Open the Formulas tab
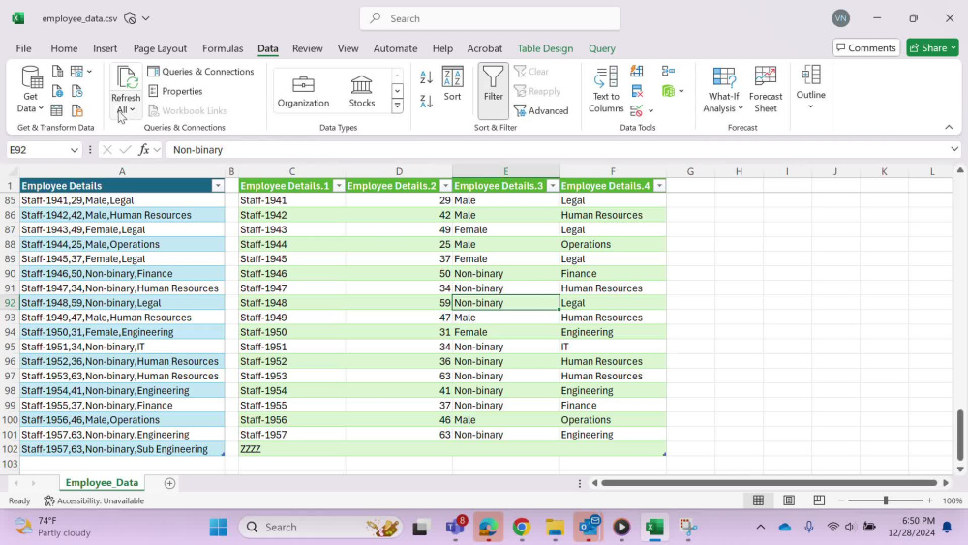This screenshot has width=968, height=545. pos(223,48)
